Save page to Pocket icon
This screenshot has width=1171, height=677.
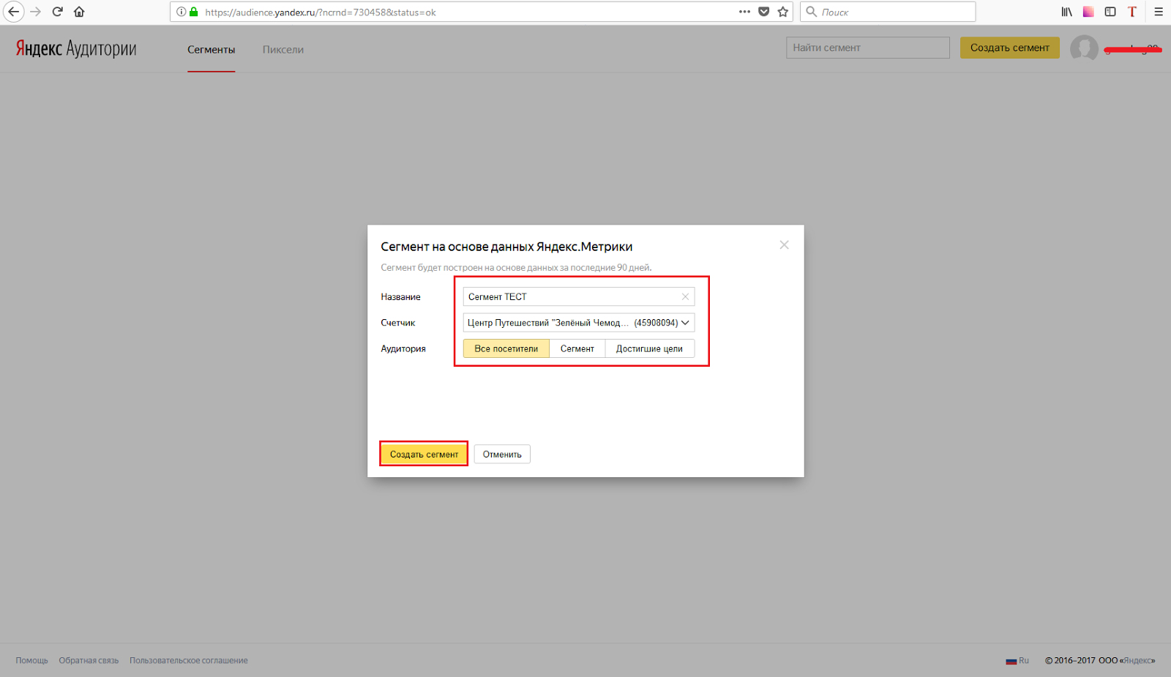tap(764, 12)
